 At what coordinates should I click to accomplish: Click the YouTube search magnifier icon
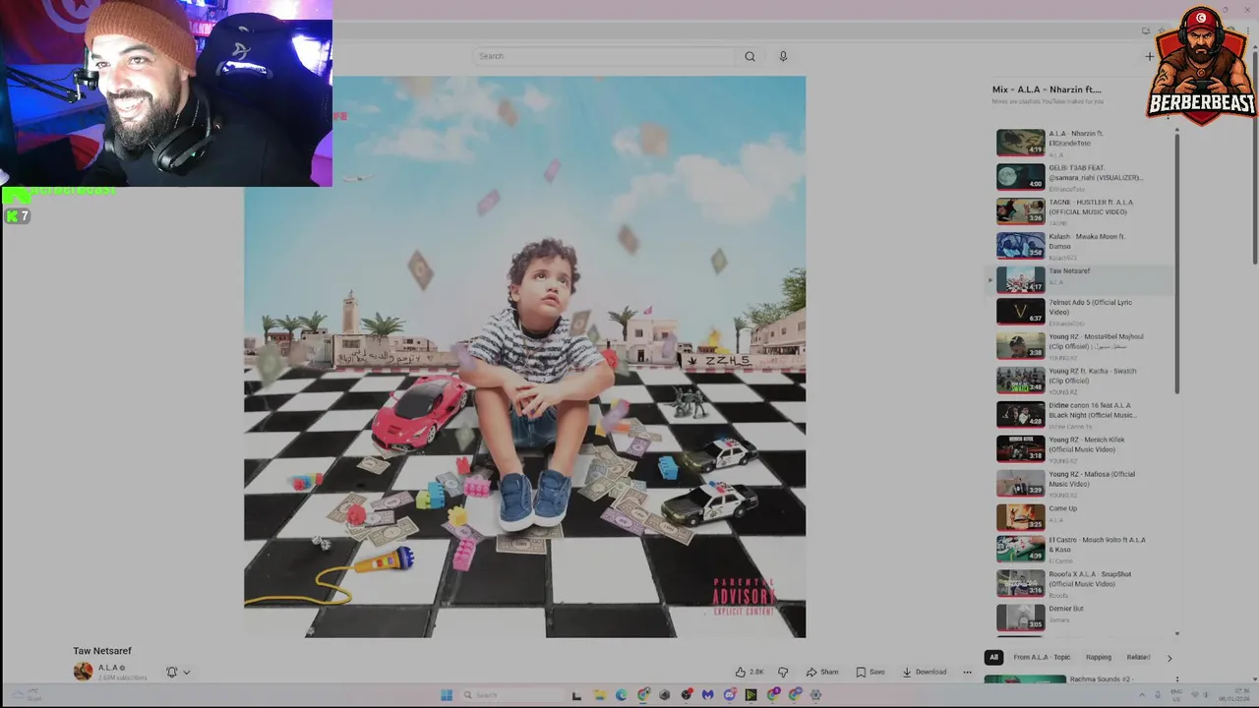point(749,56)
